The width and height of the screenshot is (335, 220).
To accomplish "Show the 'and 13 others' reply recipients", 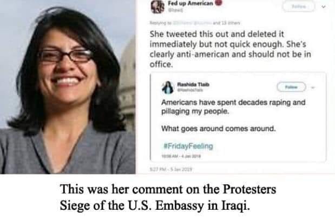I will pyautogui.click(x=226, y=23).
